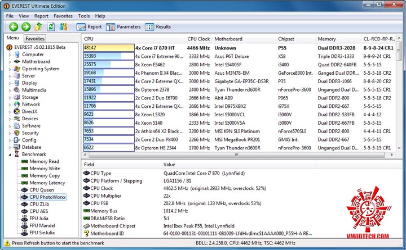The image size is (406, 250).
Task: Click the FPU Mandel benchmark icon
Action: pos(24,225)
